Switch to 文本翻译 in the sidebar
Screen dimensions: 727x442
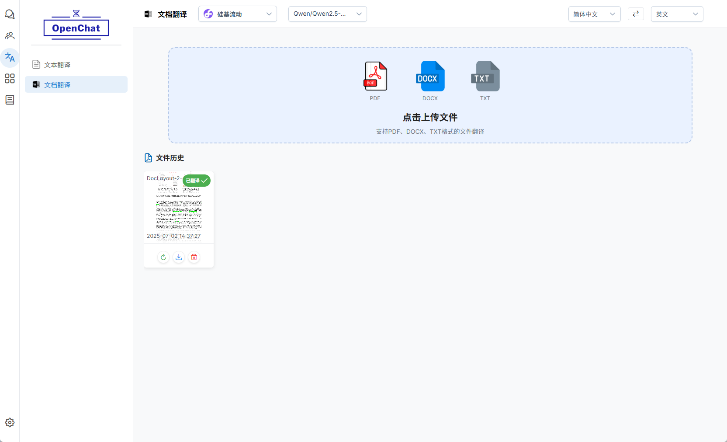pyautogui.click(x=56, y=64)
